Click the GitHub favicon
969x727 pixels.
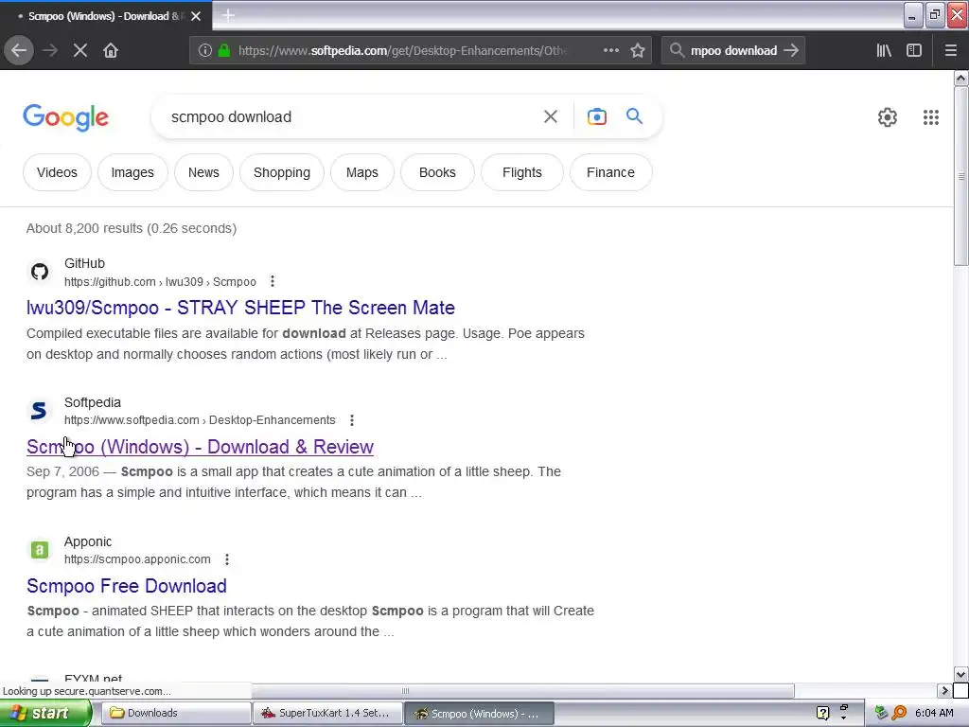pyautogui.click(x=40, y=272)
